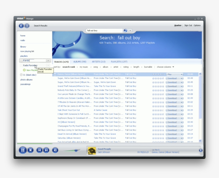This screenshot has width=219, height=178.
Task: Open Download arrow for Dead On Arrival row
Action: [x=182, y=134]
